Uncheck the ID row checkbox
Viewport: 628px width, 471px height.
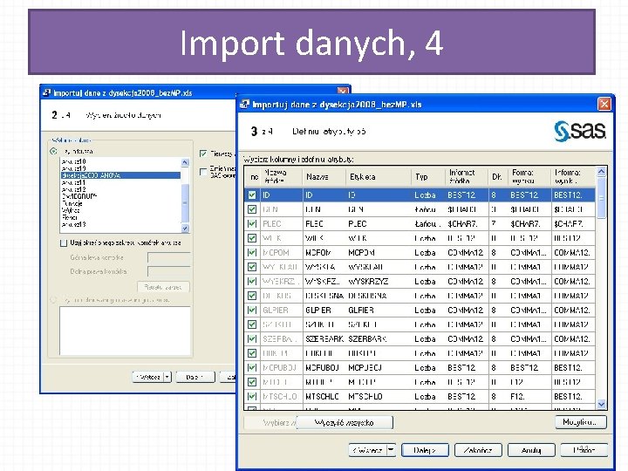coord(252,195)
